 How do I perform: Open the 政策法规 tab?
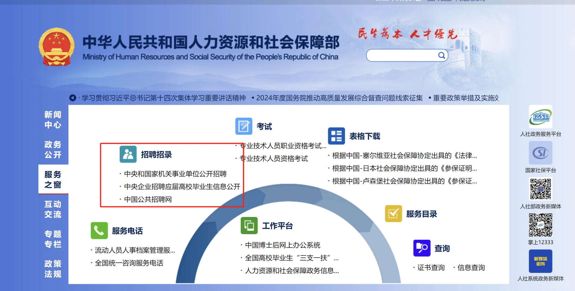pyautogui.click(x=53, y=269)
